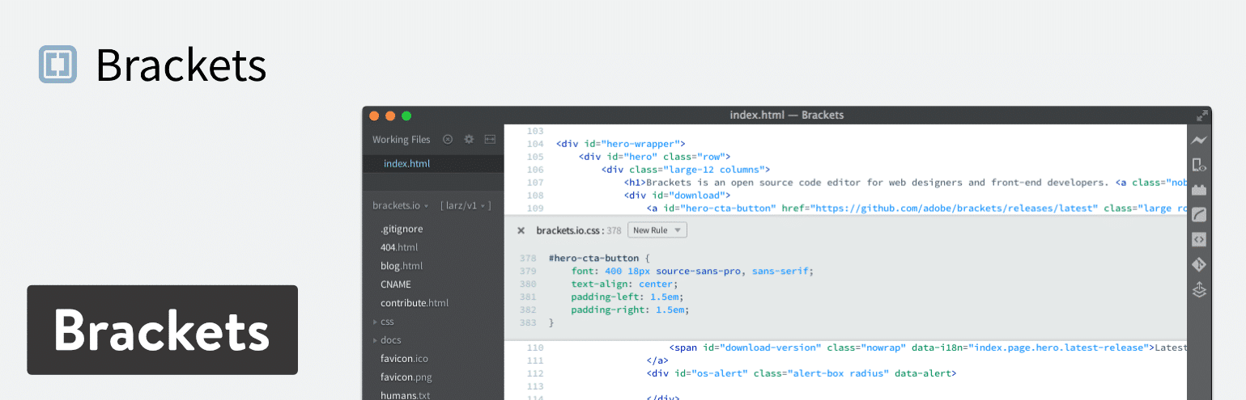
Task: Click the Live Preview lightning bolt icon
Action: click(1199, 140)
